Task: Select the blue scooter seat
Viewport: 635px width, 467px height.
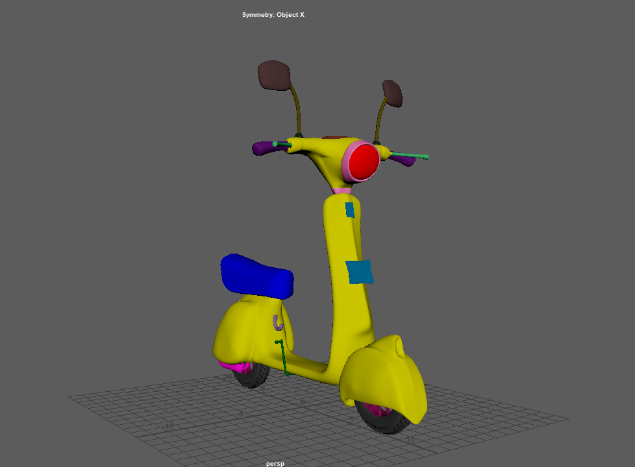Action: pyautogui.click(x=256, y=276)
